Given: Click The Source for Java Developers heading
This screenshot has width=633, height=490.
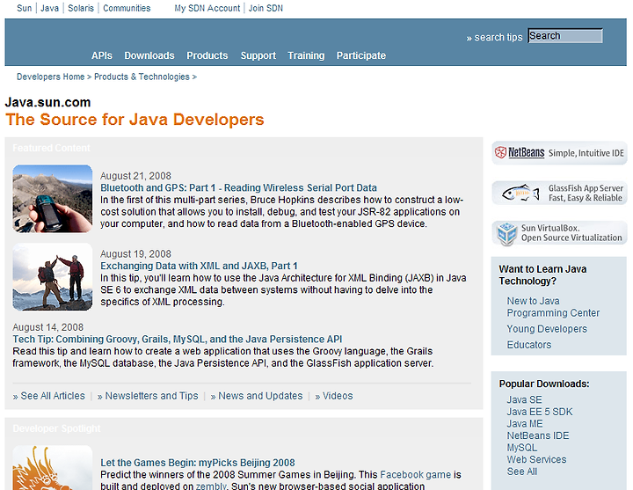Looking at the screenshot, I should [135, 120].
